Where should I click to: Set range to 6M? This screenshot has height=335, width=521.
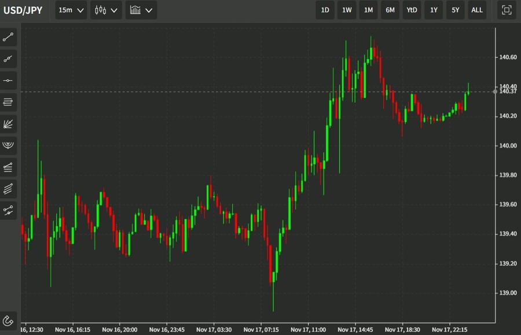tap(390, 10)
